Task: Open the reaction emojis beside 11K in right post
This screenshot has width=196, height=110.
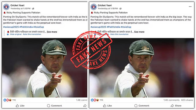Action: [95, 100]
